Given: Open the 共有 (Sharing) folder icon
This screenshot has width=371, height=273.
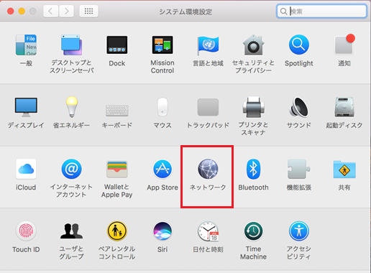Looking at the screenshot, I should click(x=344, y=170).
